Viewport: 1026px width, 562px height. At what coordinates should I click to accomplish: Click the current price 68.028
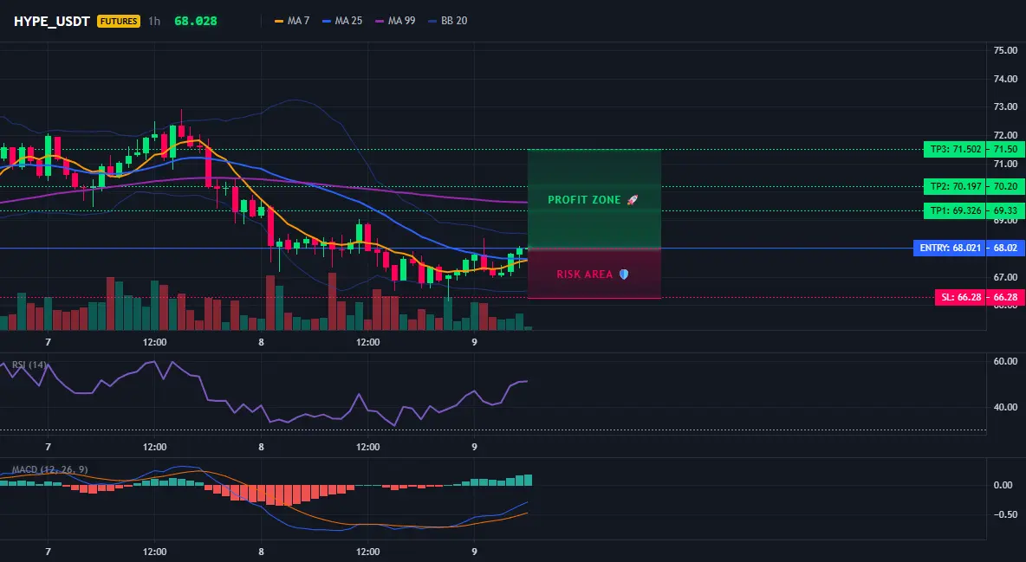pos(196,21)
